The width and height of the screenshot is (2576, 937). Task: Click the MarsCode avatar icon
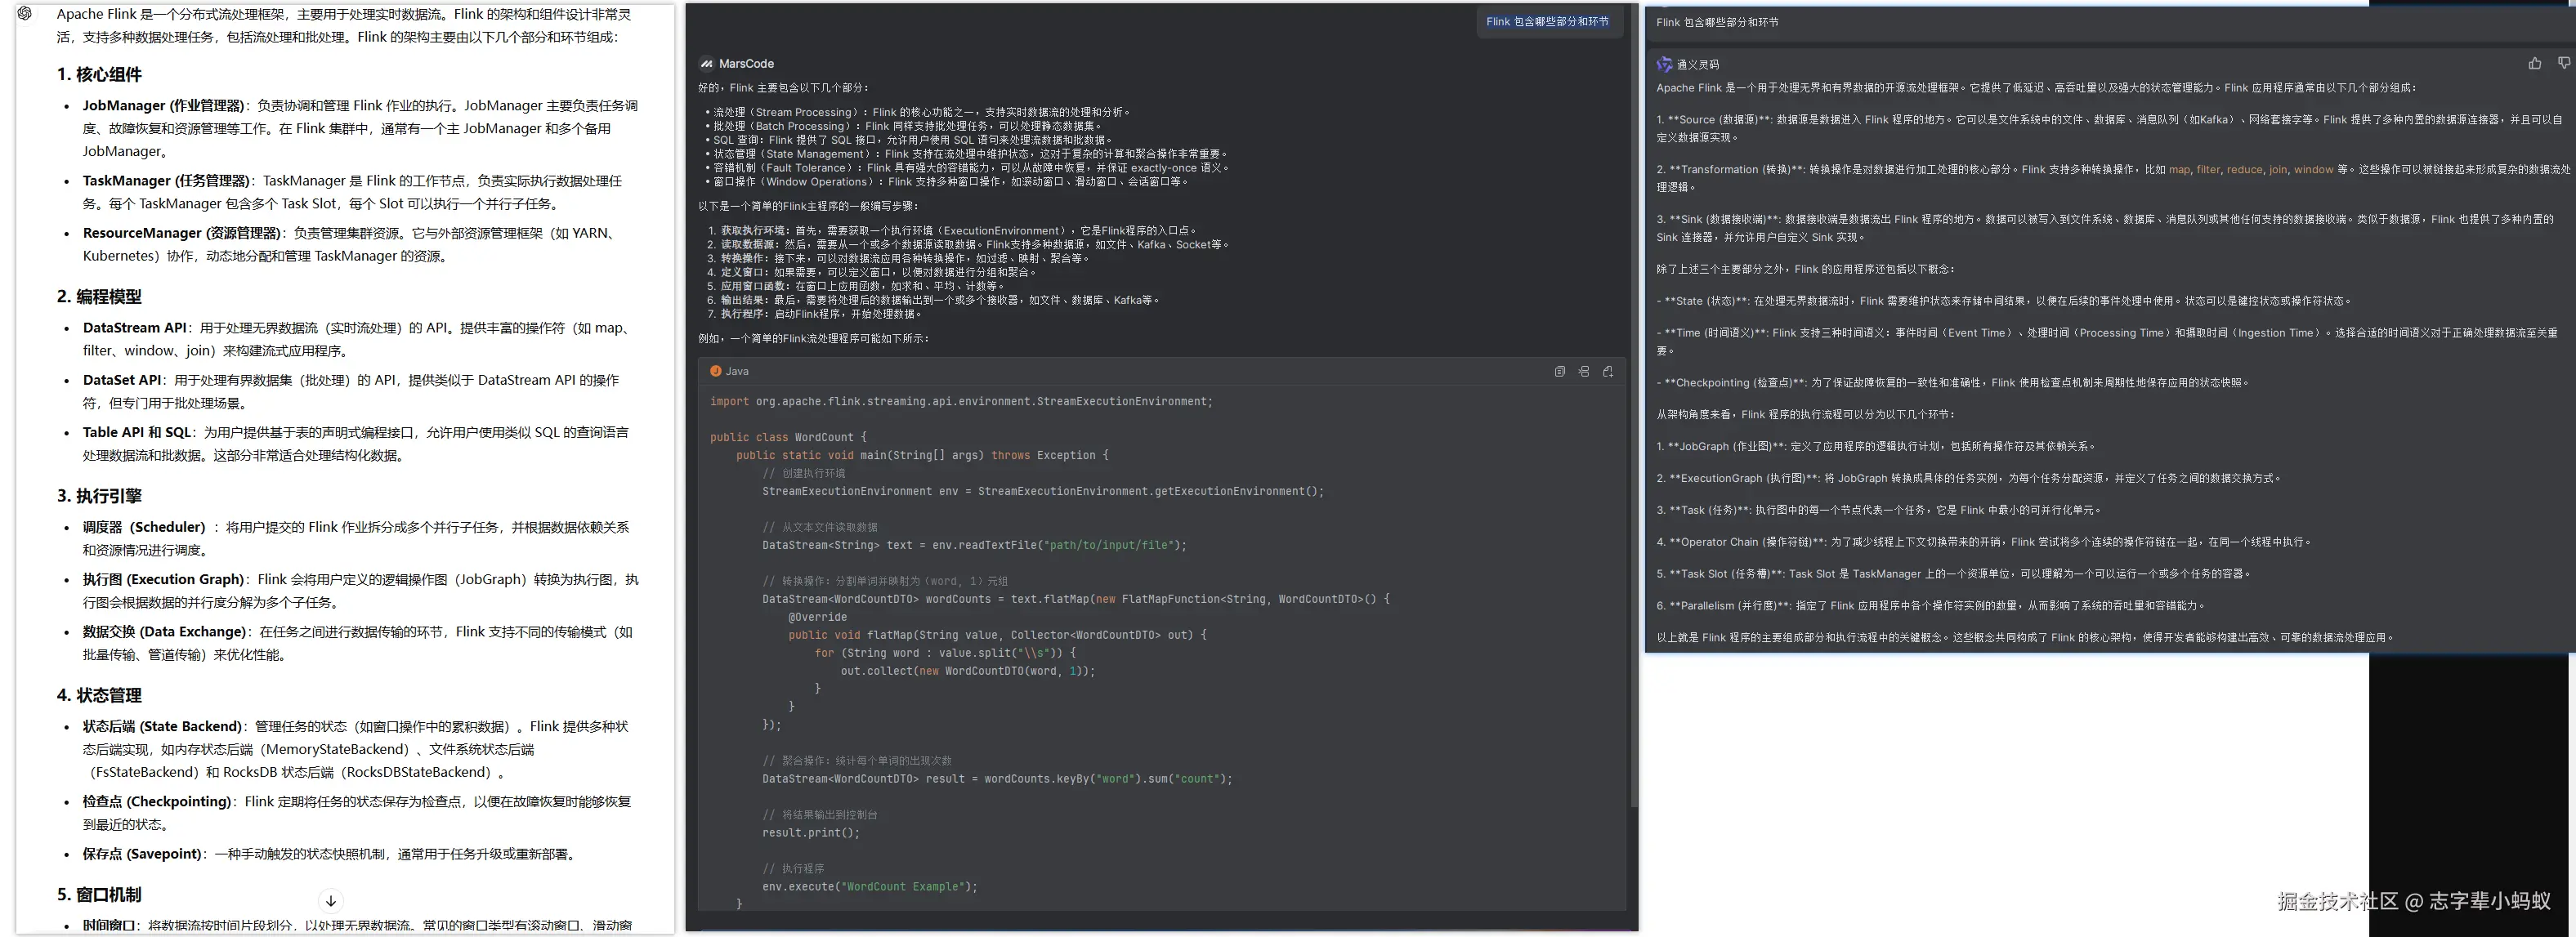[706, 63]
